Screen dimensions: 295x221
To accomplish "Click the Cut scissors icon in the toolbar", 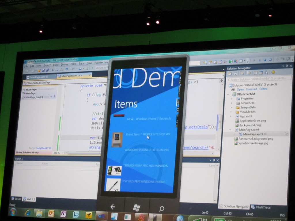I will pyautogui.click(x=52, y=70).
